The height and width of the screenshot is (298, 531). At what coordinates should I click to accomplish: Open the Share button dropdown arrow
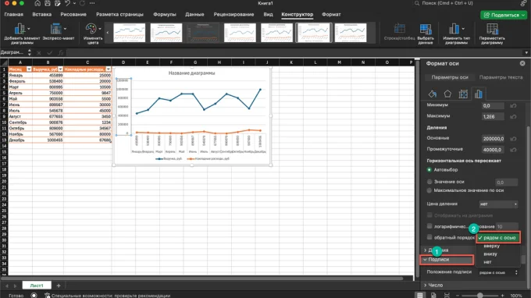(523, 16)
